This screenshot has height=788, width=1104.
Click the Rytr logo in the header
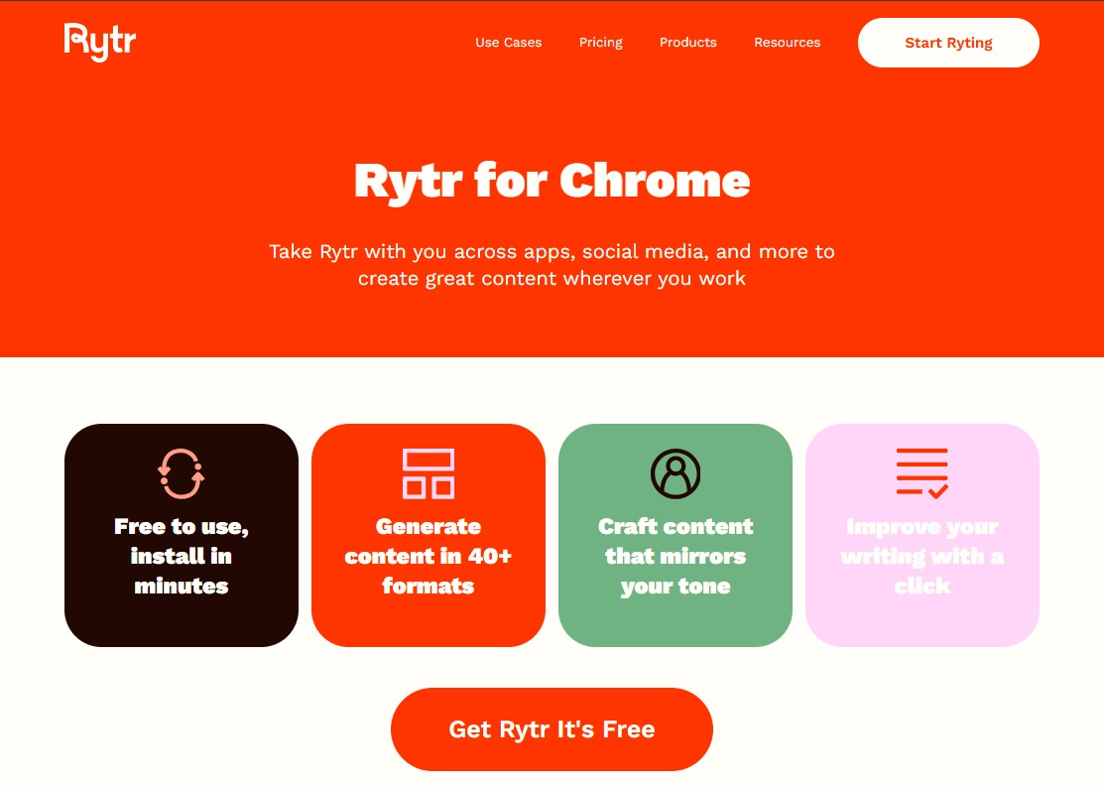(x=99, y=42)
